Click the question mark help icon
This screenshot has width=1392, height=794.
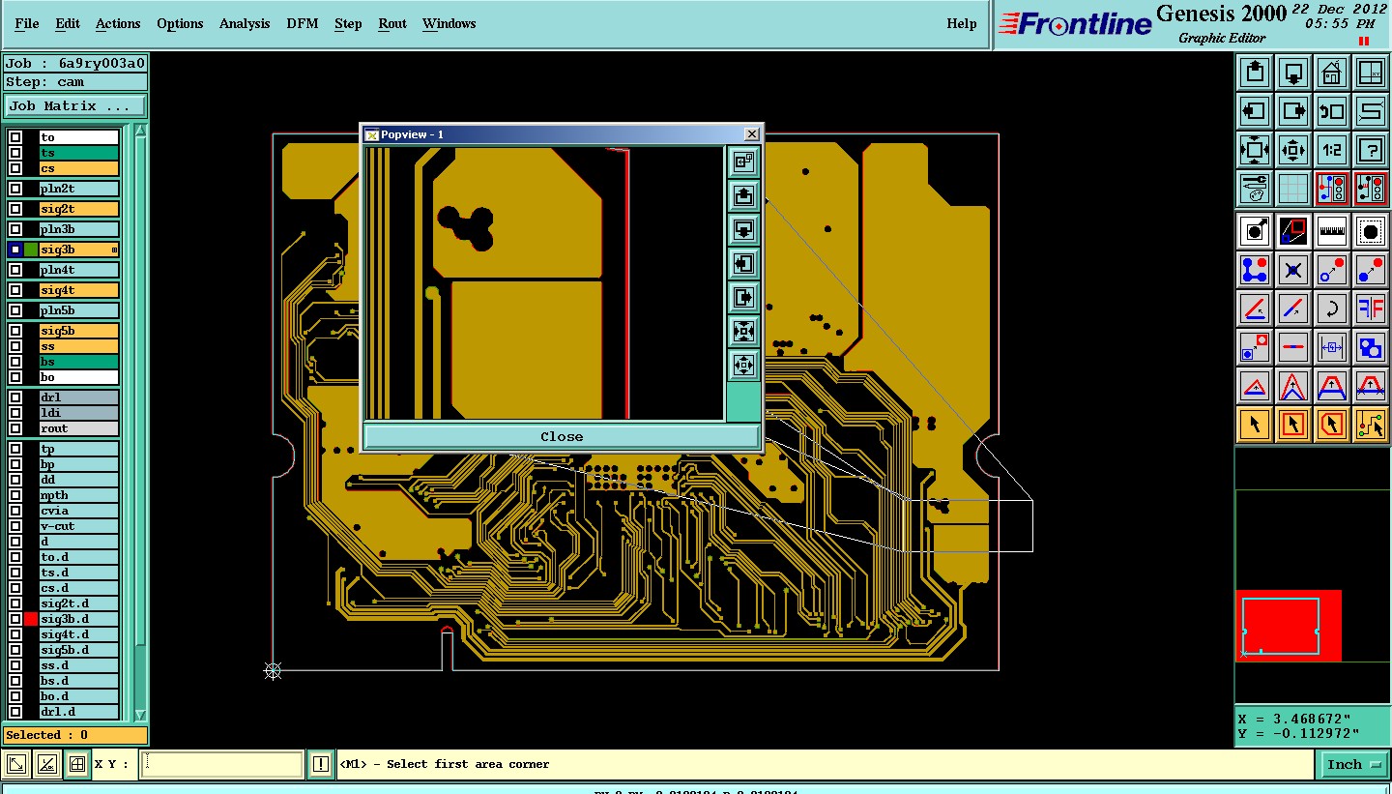click(x=1371, y=150)
